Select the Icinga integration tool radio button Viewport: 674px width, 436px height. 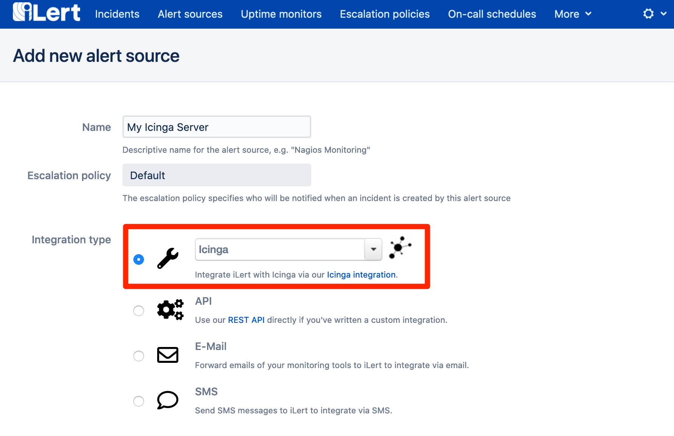click(x=139, y=259)
